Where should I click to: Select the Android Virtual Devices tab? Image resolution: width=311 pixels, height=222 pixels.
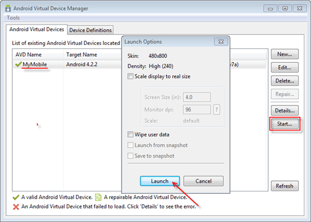click(37, 29)
